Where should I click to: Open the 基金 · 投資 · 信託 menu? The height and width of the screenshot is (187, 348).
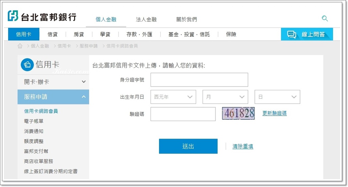coord(189,34)
